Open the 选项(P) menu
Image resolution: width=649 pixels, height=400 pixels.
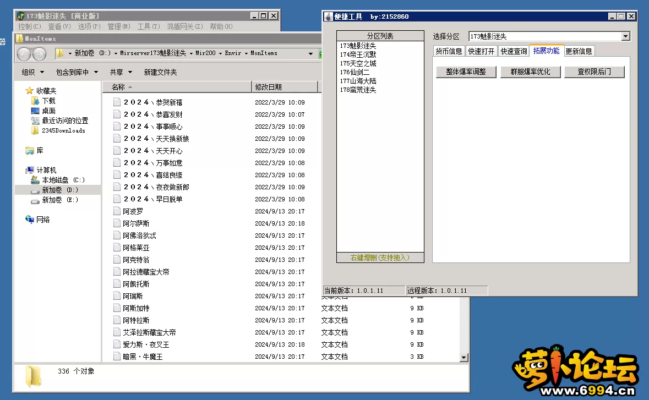click(89, 26)
